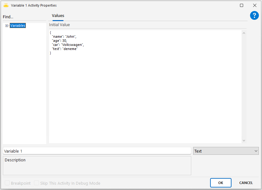Screen dimensions: 262x190
Task: Close the Activity Properties dialog with X
Action: pyautogui.click(x=255, y=5)
